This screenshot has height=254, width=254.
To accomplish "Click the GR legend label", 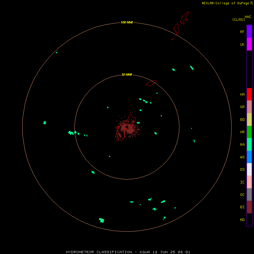I will [x=242, y=107].
